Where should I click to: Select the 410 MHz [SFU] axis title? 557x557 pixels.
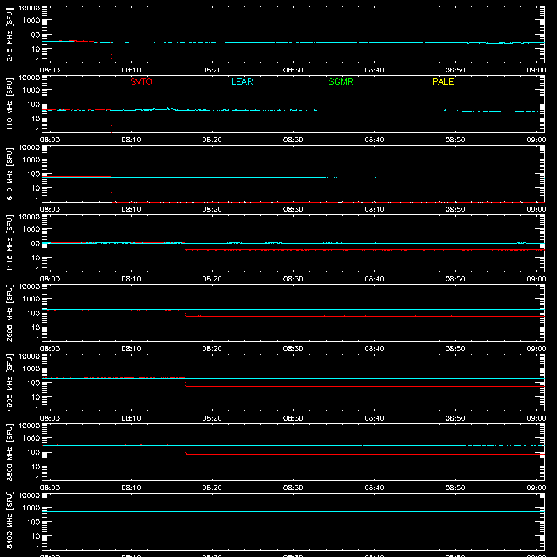[x=10, y=105]
